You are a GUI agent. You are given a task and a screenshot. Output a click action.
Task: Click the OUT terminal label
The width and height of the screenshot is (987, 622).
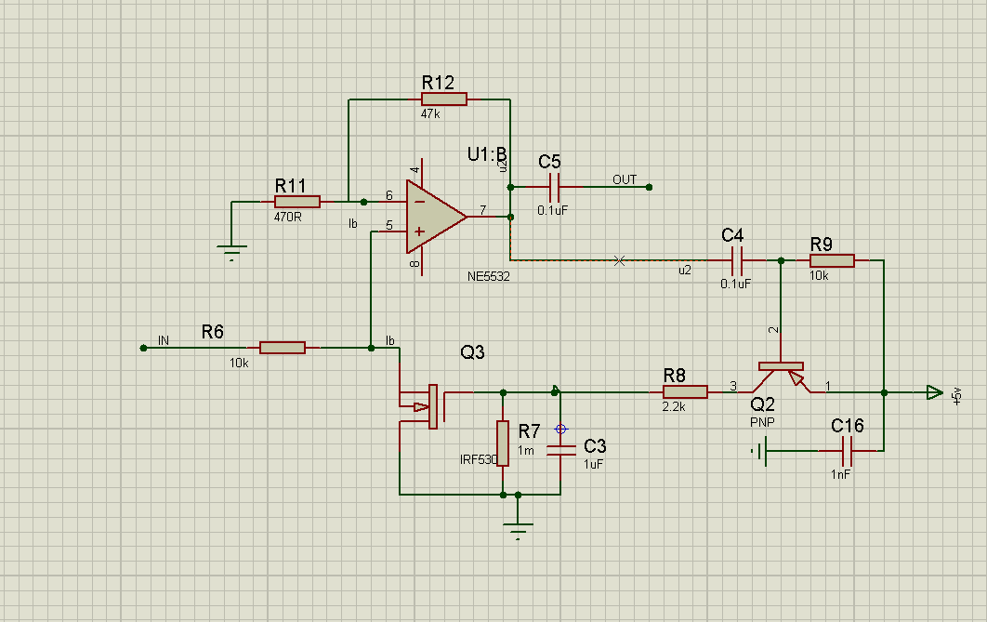click(x=625, y=179)
